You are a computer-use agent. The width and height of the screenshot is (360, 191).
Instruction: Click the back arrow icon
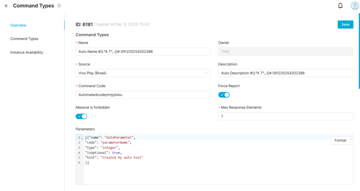[x=6, y=6]
